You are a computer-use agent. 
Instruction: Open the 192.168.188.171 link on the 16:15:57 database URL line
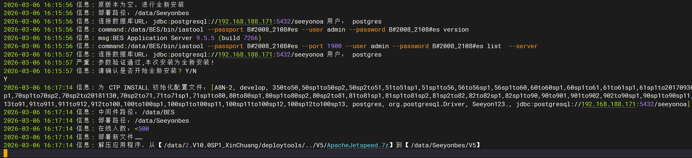click(x=245, y=54)
